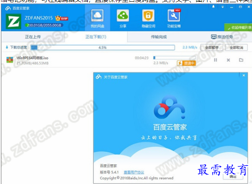Open 我的网盘 in the top toolbar
Viewport: 252px width, 184px height.
click(97, 18)
